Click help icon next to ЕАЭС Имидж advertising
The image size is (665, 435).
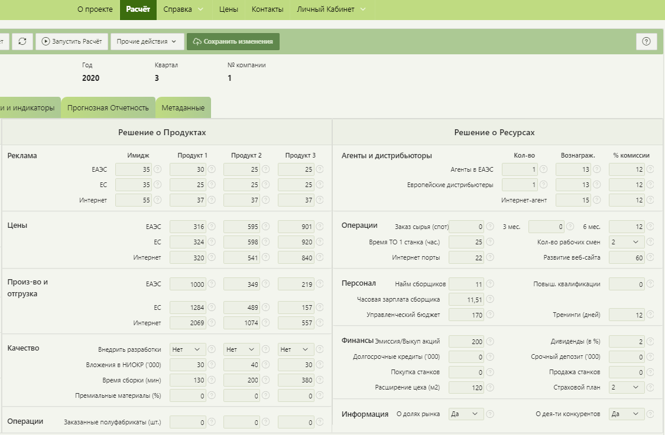(x=158, y=169)
